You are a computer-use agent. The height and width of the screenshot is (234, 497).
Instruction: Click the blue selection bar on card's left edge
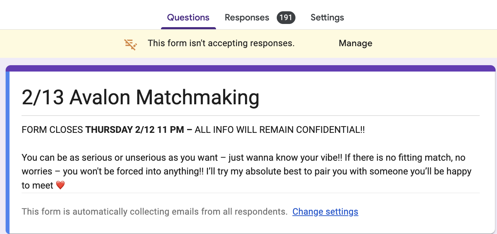(7, 152)
